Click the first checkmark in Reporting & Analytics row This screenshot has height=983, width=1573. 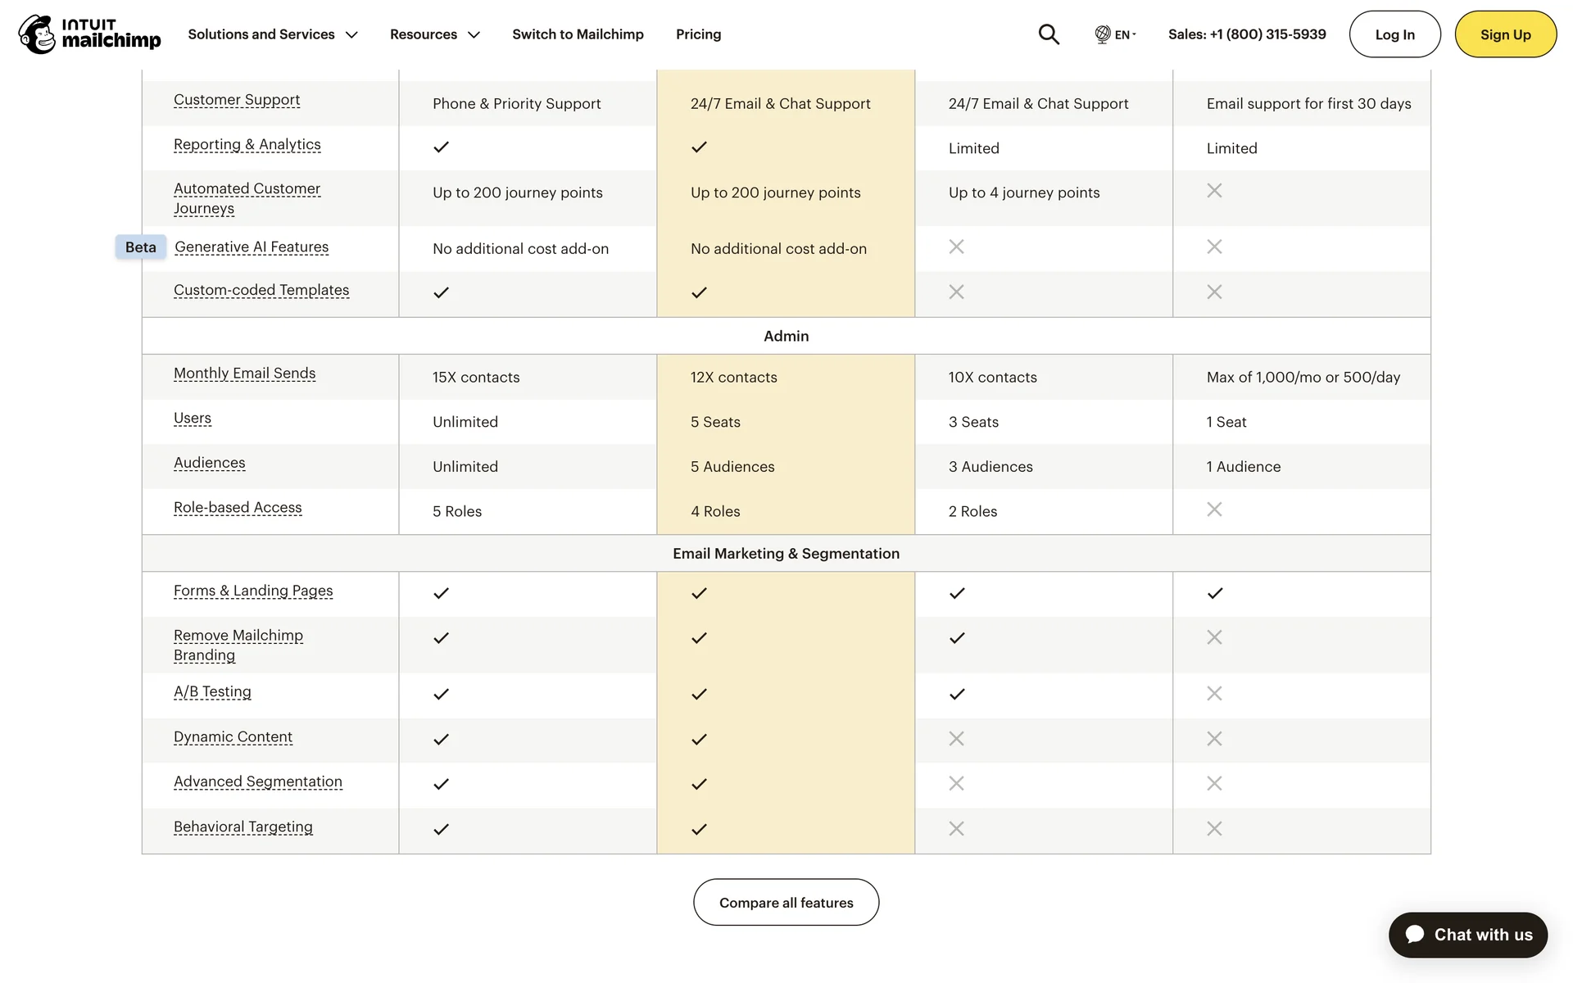[x=441, y=147]
